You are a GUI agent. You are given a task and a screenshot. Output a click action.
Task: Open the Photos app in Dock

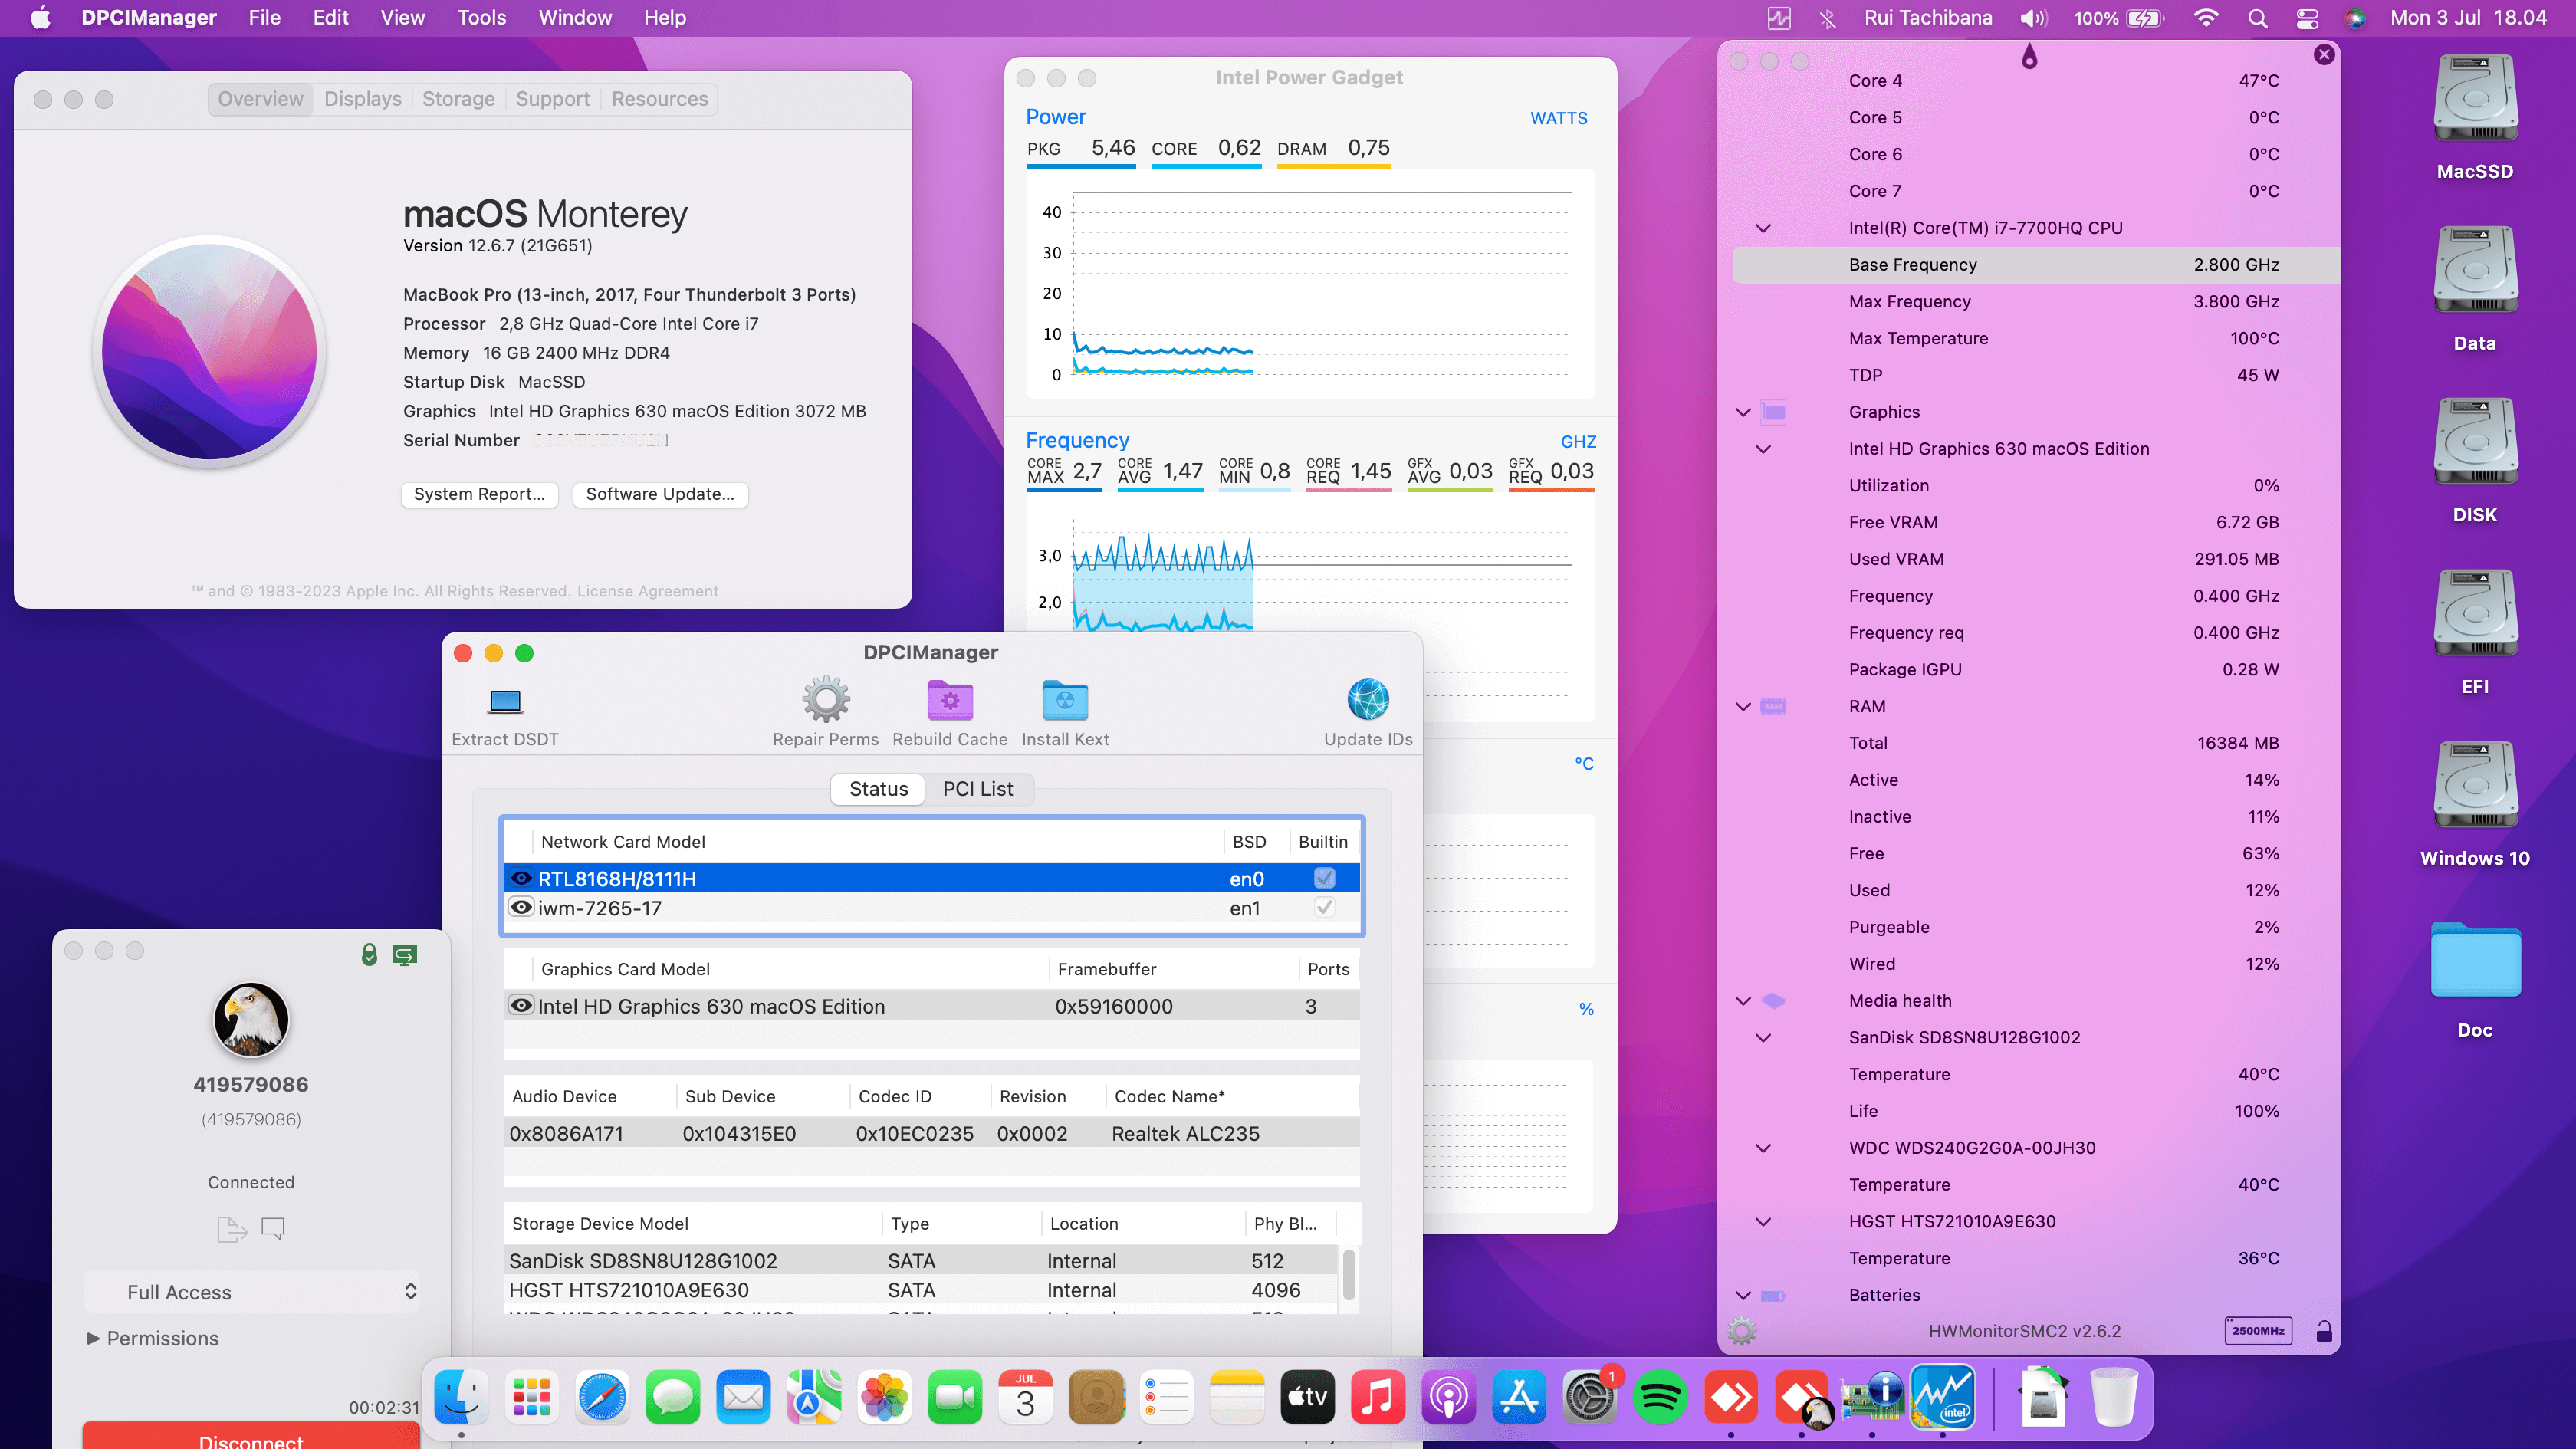pyautogui.click(x=885, y=1397)
